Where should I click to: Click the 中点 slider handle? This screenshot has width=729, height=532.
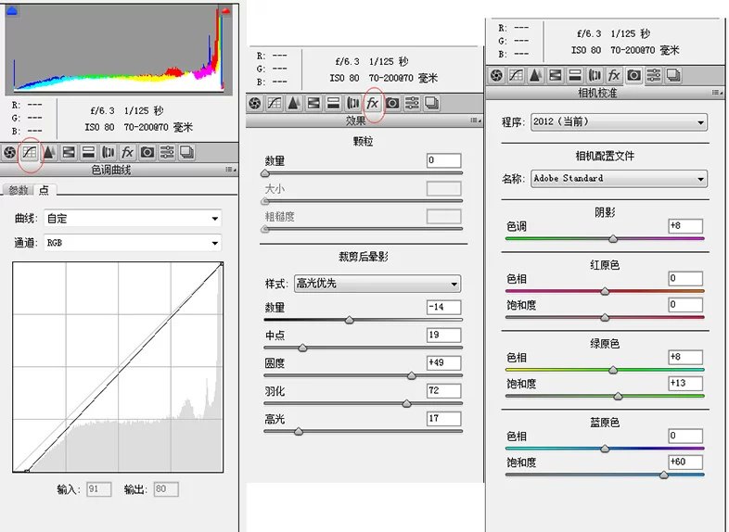point(302,348)
